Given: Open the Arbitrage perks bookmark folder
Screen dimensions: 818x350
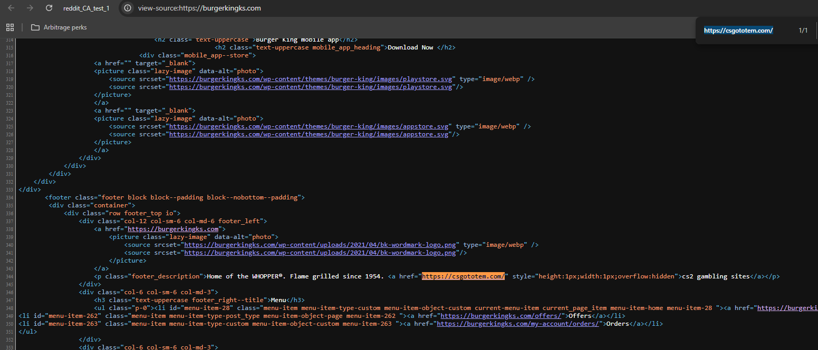Looking at the screenshot, I should click(59, 27).
